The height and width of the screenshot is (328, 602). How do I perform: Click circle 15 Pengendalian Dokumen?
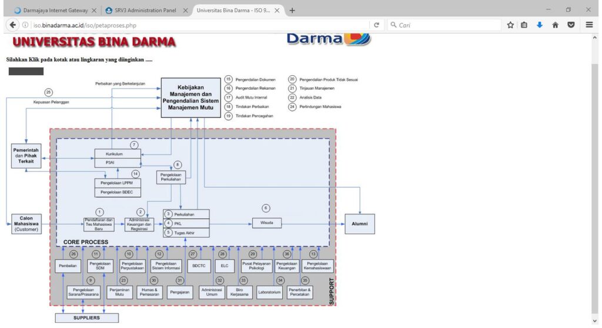pos(229,79)
